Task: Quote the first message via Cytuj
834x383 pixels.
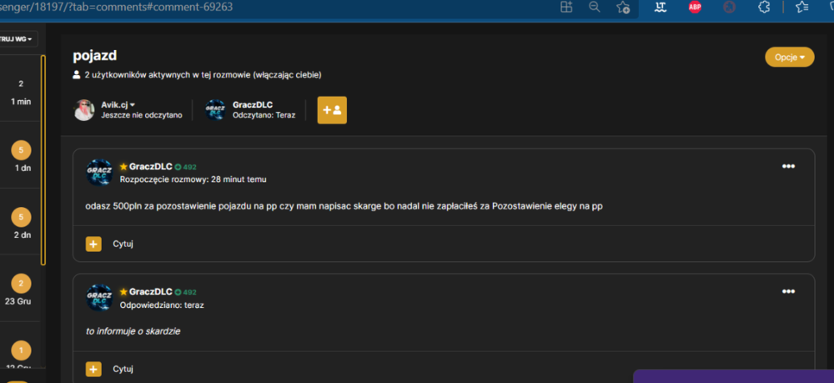Action: tap(123, 244)
